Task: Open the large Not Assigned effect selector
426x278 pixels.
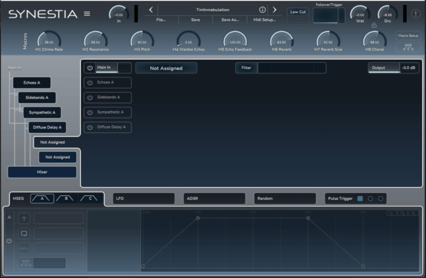Action: (x=166, y=68)
